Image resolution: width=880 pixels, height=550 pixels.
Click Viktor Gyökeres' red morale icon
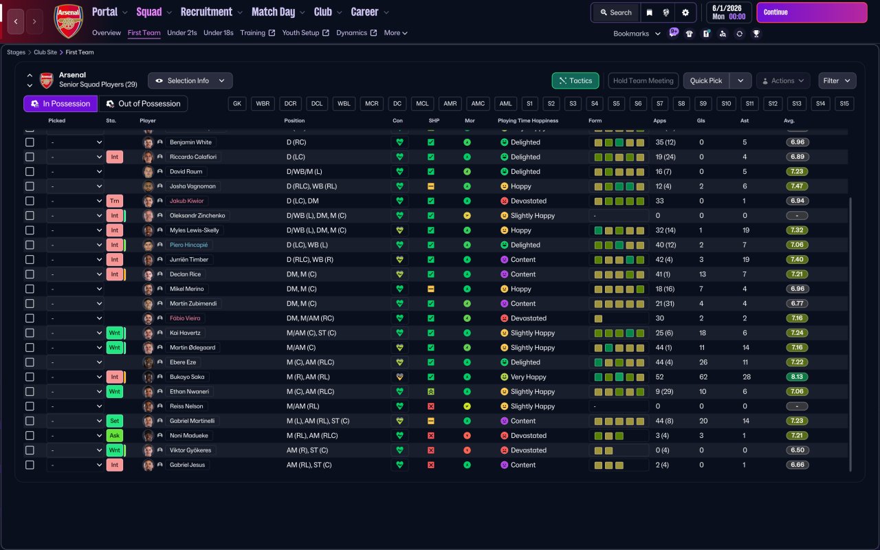(467, 450)
